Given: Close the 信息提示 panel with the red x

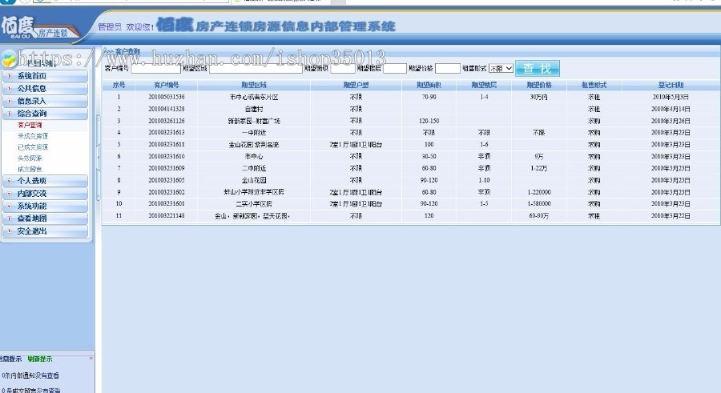Looking at the screenshot, I should 91,358.
